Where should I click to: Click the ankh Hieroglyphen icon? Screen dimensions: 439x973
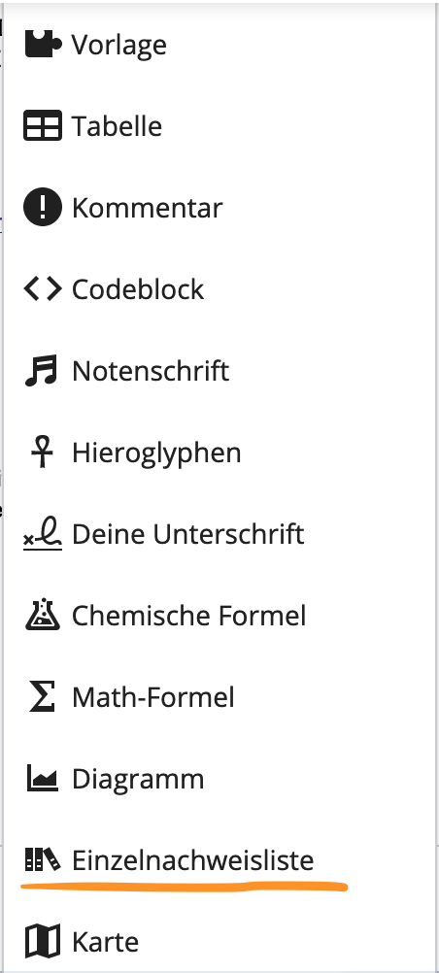pyautogui.click(x=42, y=452)
